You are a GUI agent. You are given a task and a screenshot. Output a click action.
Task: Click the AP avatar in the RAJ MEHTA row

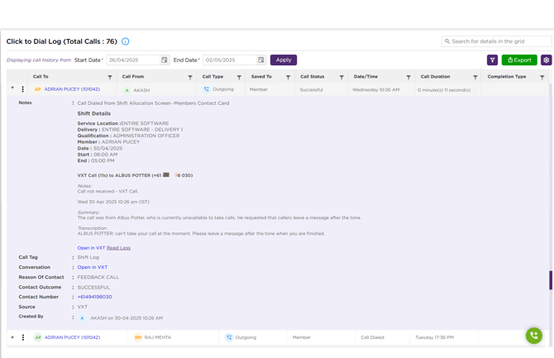[38, 337]
